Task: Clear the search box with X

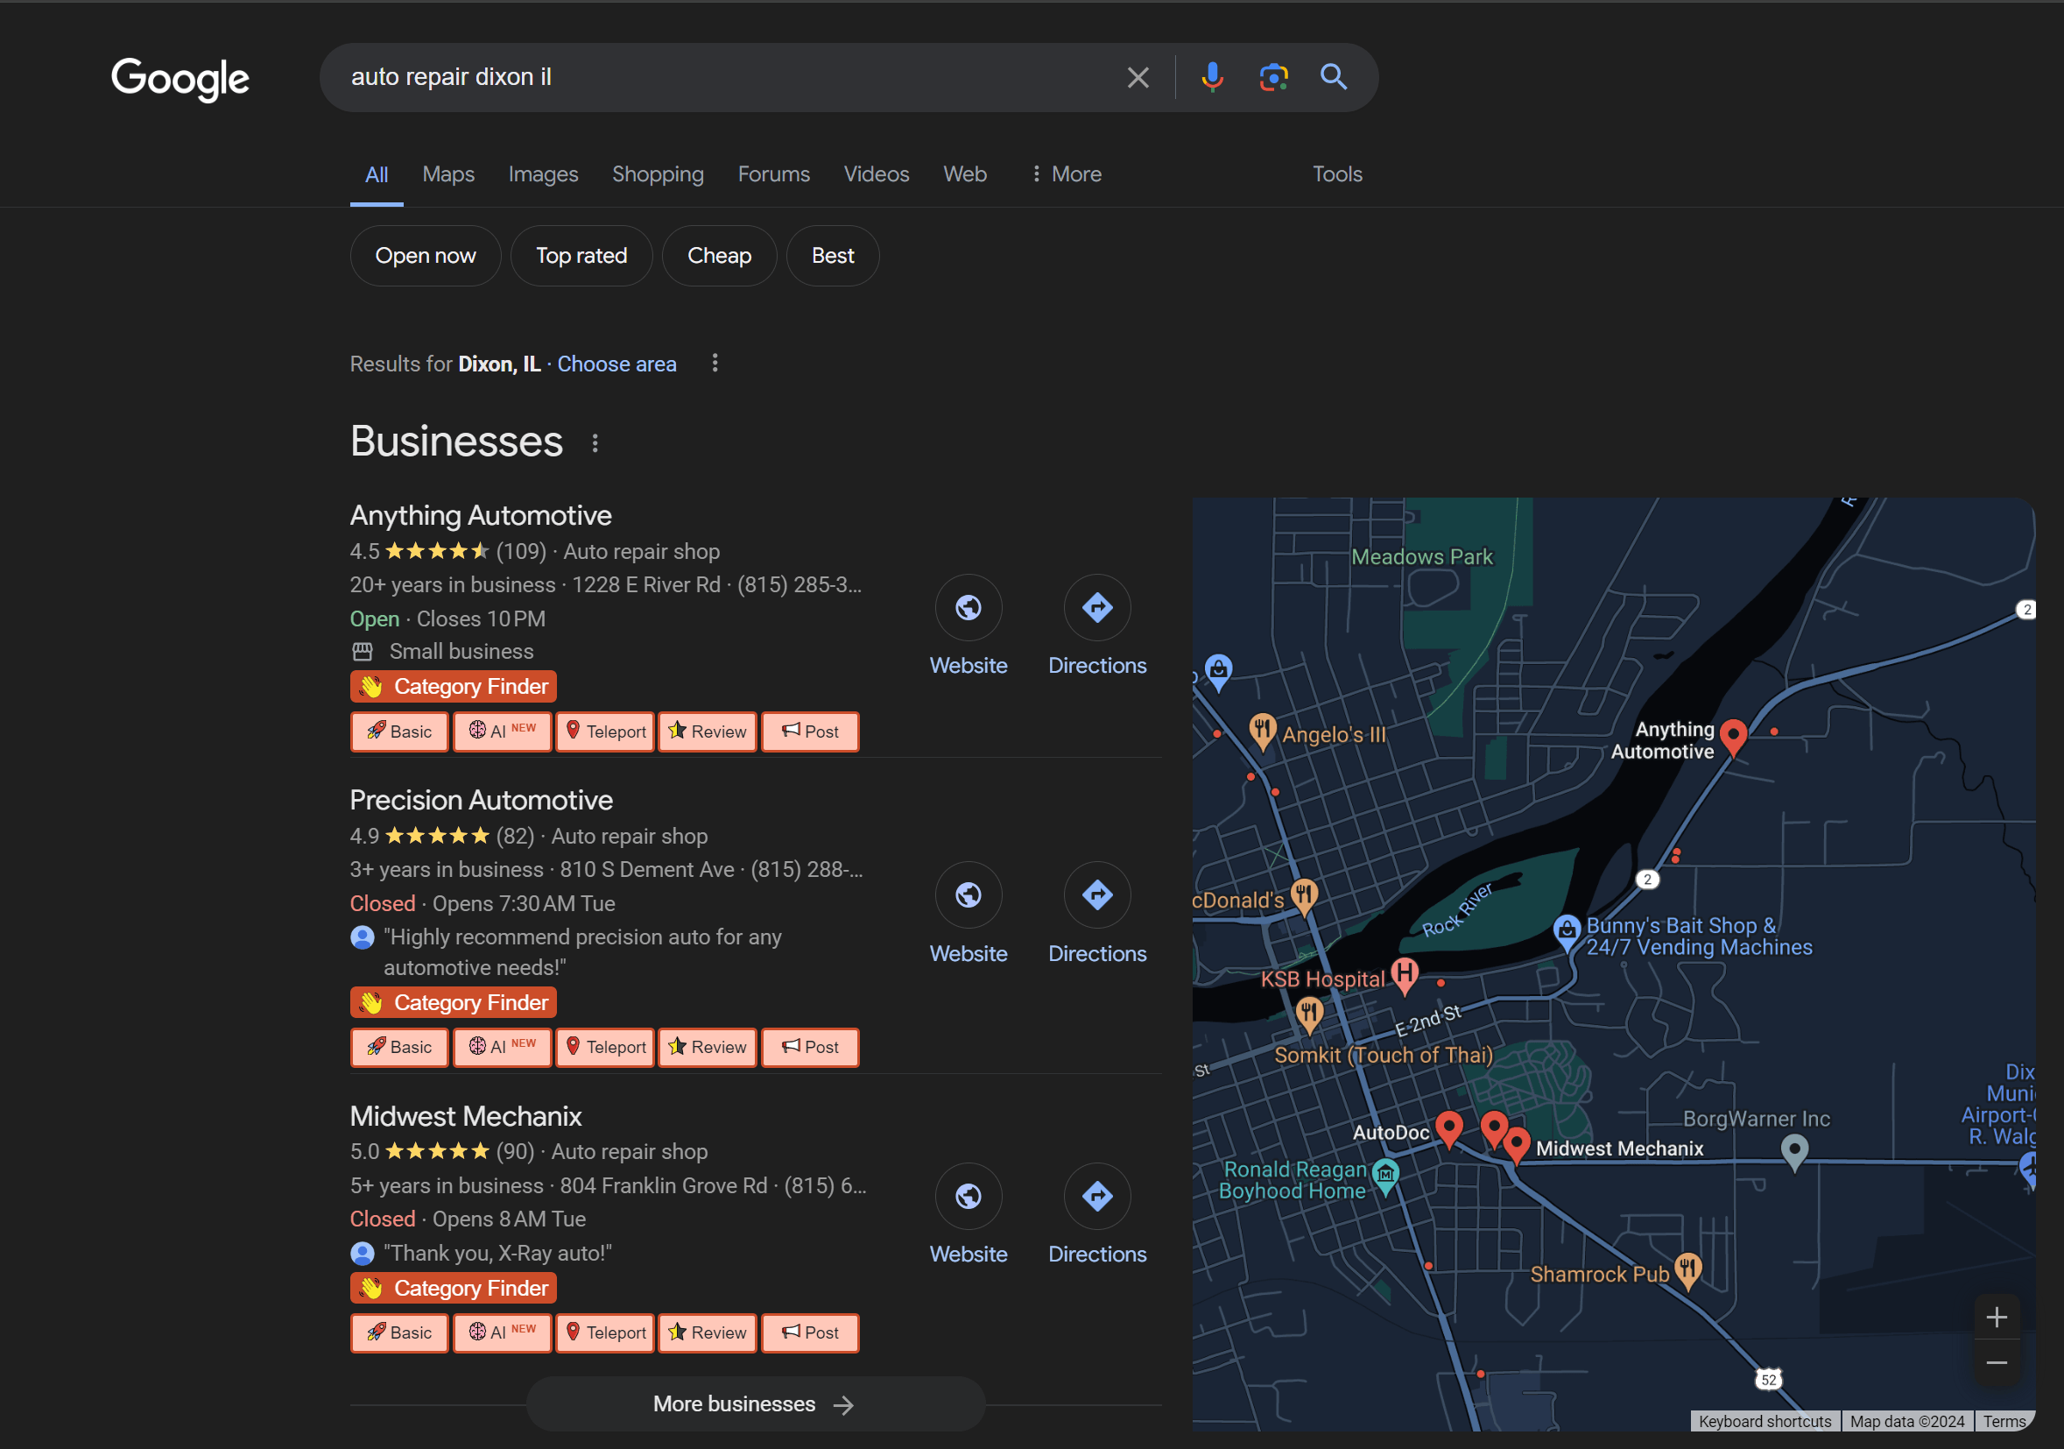Action: (x=1138, y=77)
